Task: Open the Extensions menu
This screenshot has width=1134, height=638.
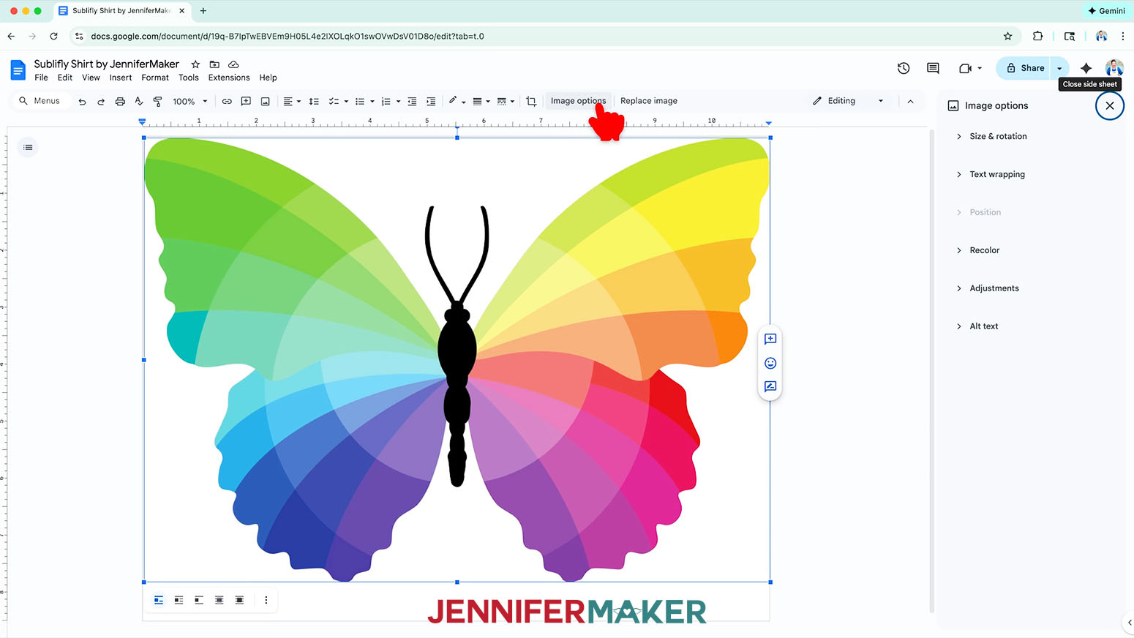Action: click(x=229, y=78)
